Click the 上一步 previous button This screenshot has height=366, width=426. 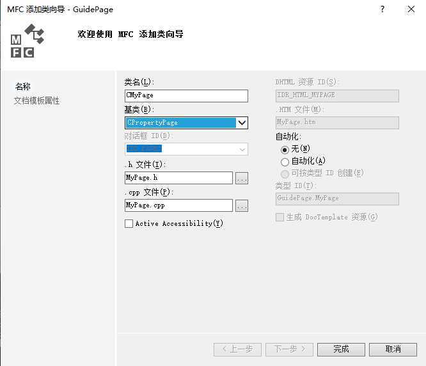[x=237, y=349]
